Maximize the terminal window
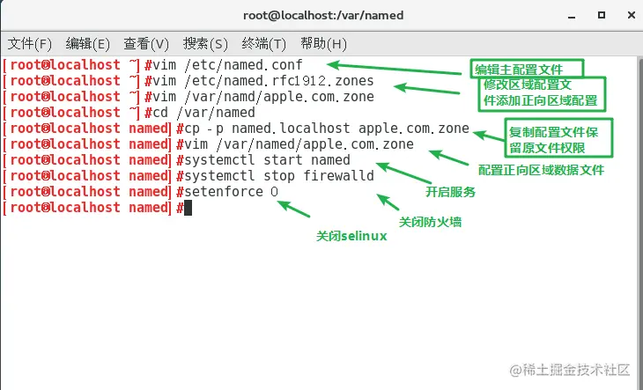Image resolution: width=643 pixels, height=390 pixels. pyautogui.click(x=602, y=15)
